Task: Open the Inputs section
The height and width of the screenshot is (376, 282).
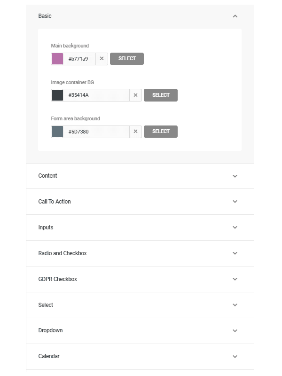Action: point(235,227)
